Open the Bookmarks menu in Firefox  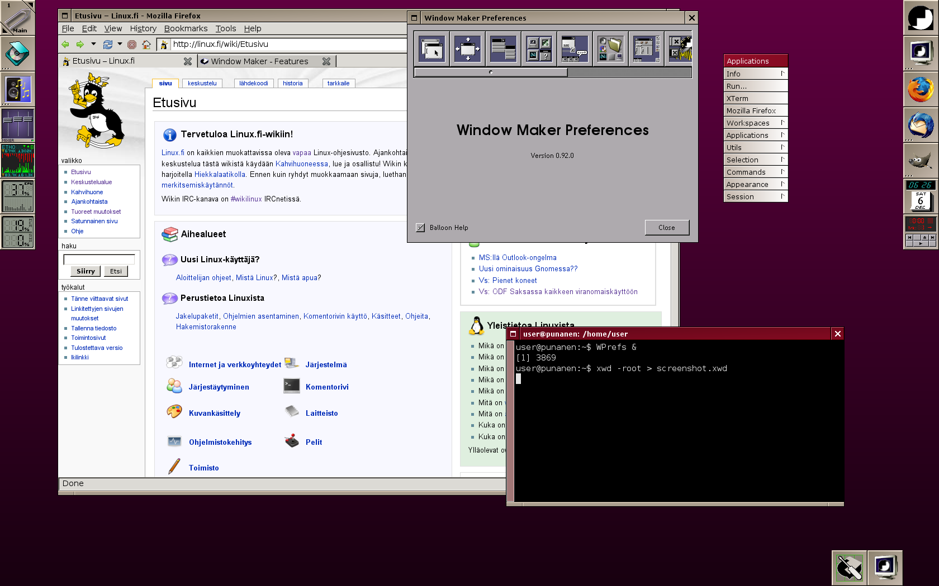[186, 28]
